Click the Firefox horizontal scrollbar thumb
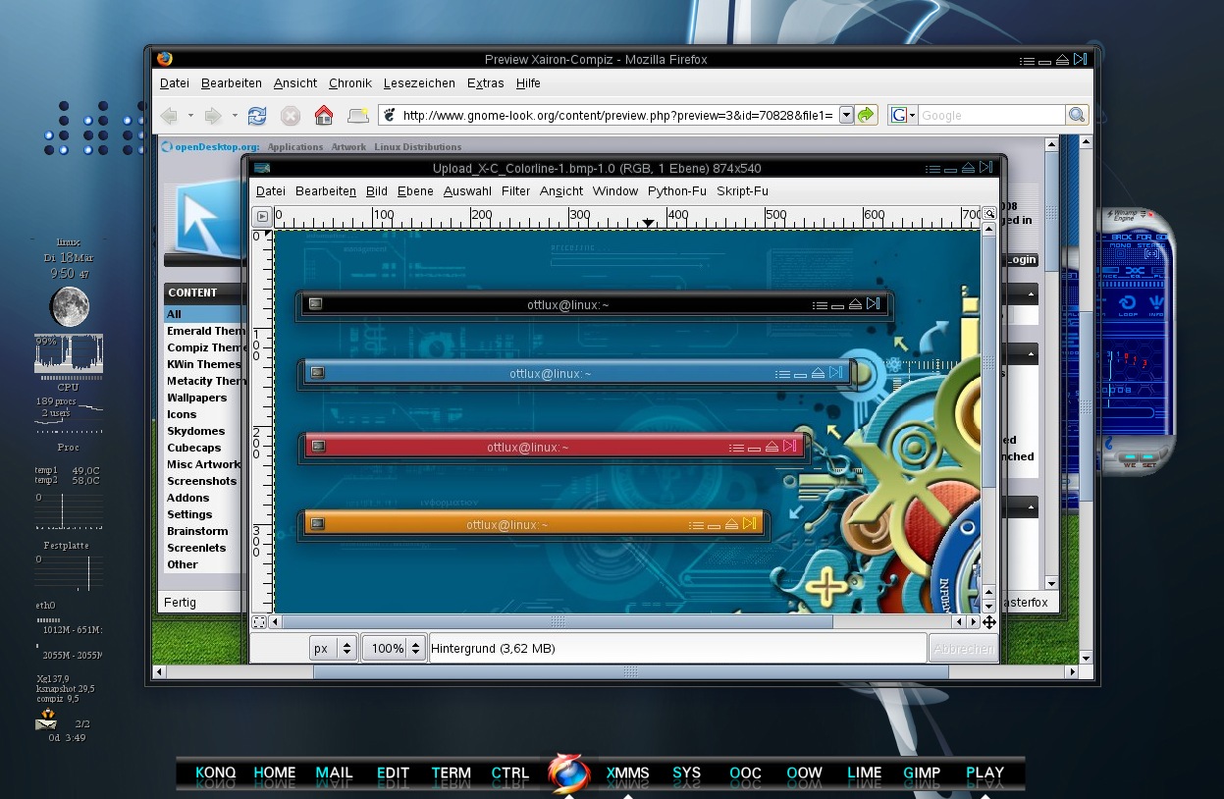The image size is (1224, 799). 631,672
